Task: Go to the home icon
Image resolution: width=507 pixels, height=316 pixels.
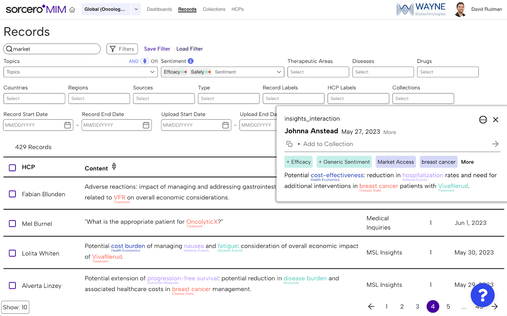Action: tap(72, 9)
